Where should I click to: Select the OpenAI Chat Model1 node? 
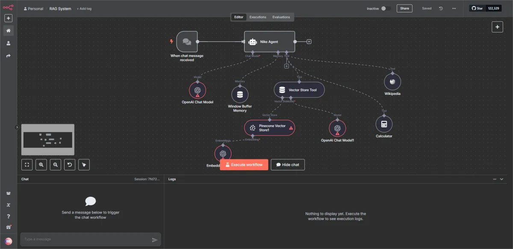337,128
